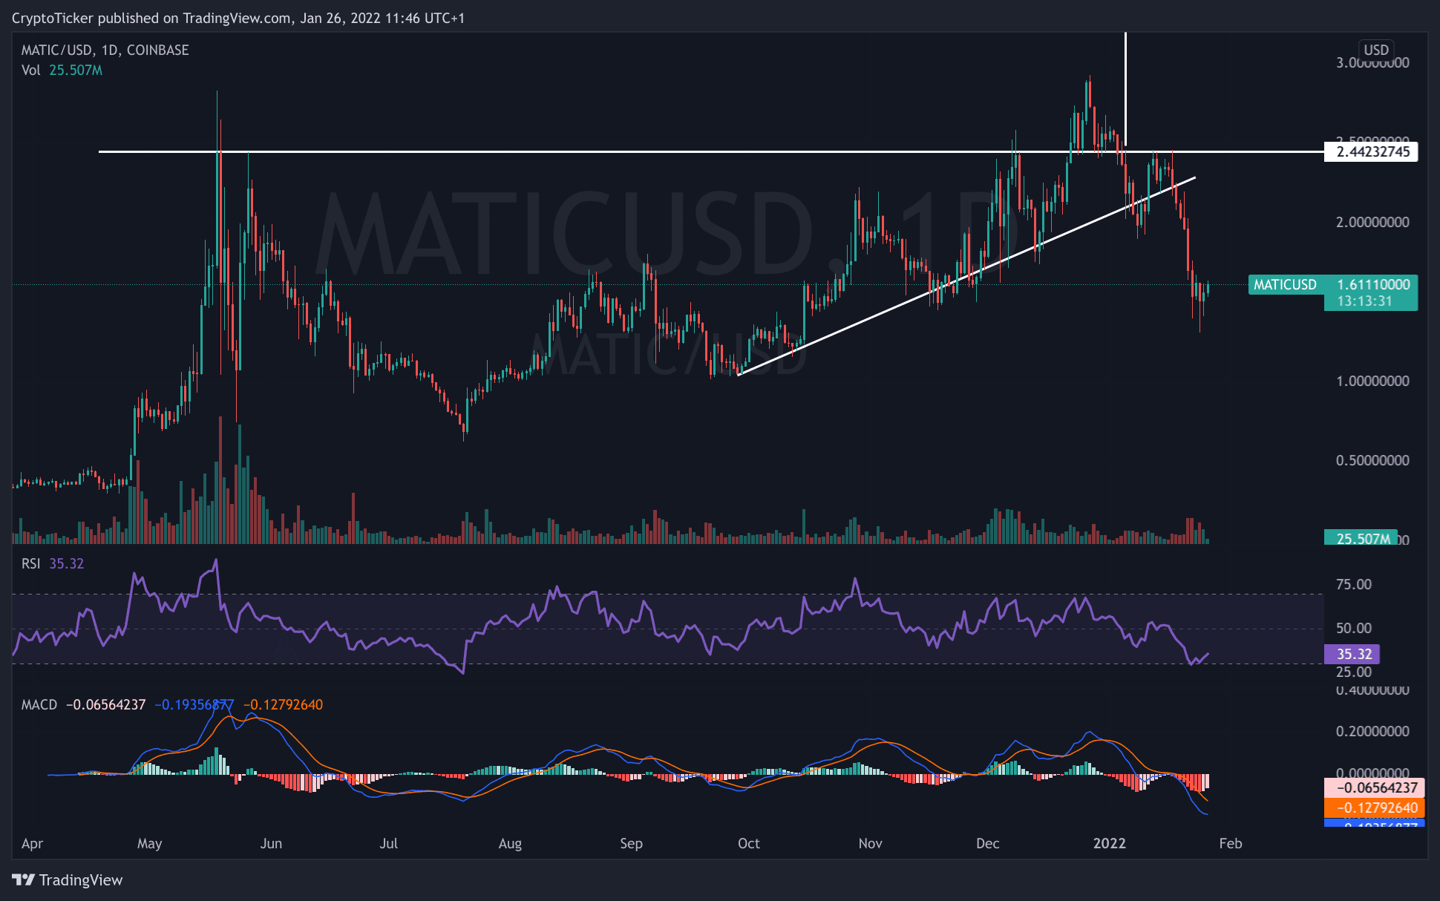Click the 2022 label on time axis

(1110, 843)
